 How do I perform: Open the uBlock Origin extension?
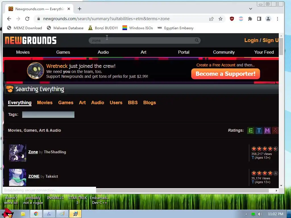pyautogui.click(x=232, y=19)
